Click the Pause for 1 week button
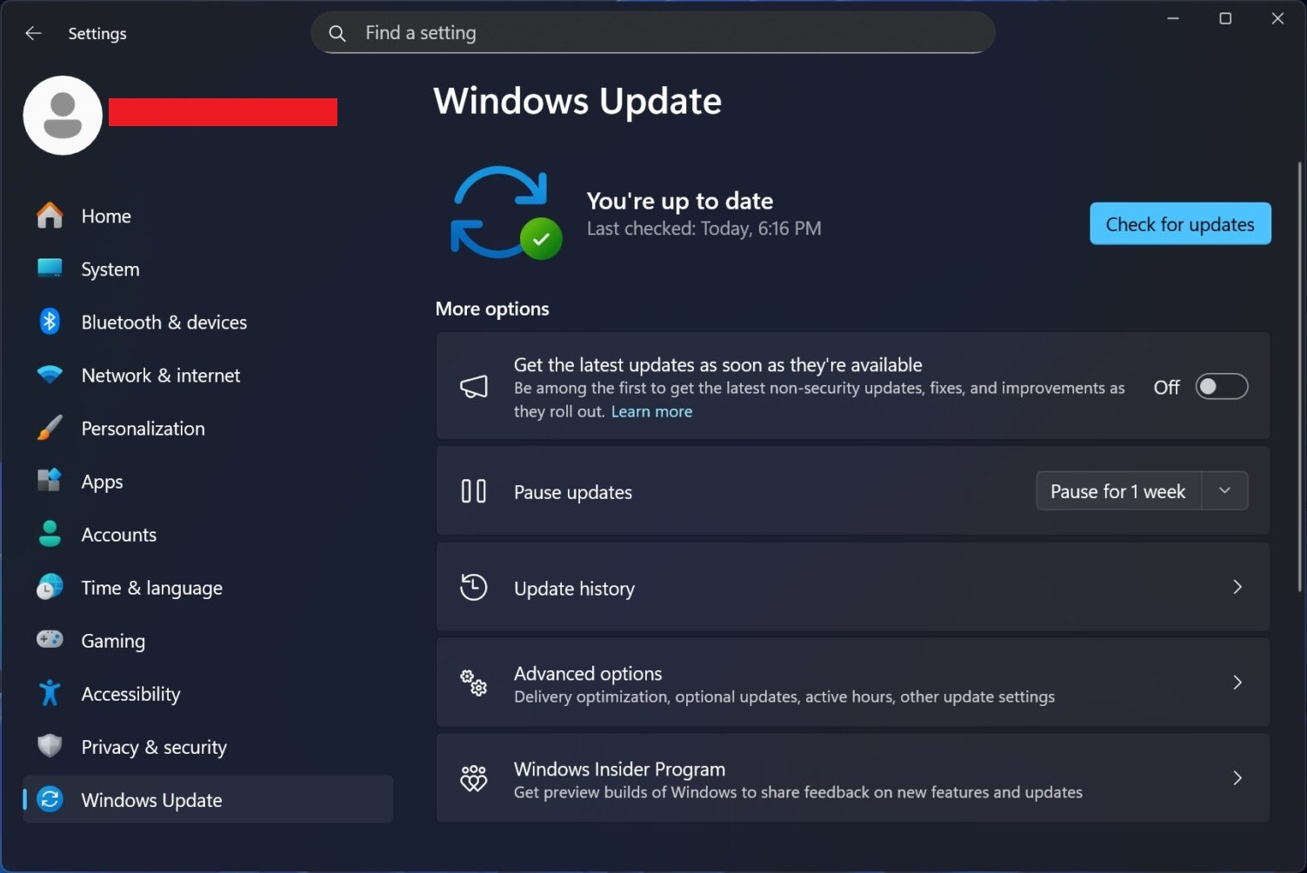The image size is (1307, 873). (x=1117, y=491)
